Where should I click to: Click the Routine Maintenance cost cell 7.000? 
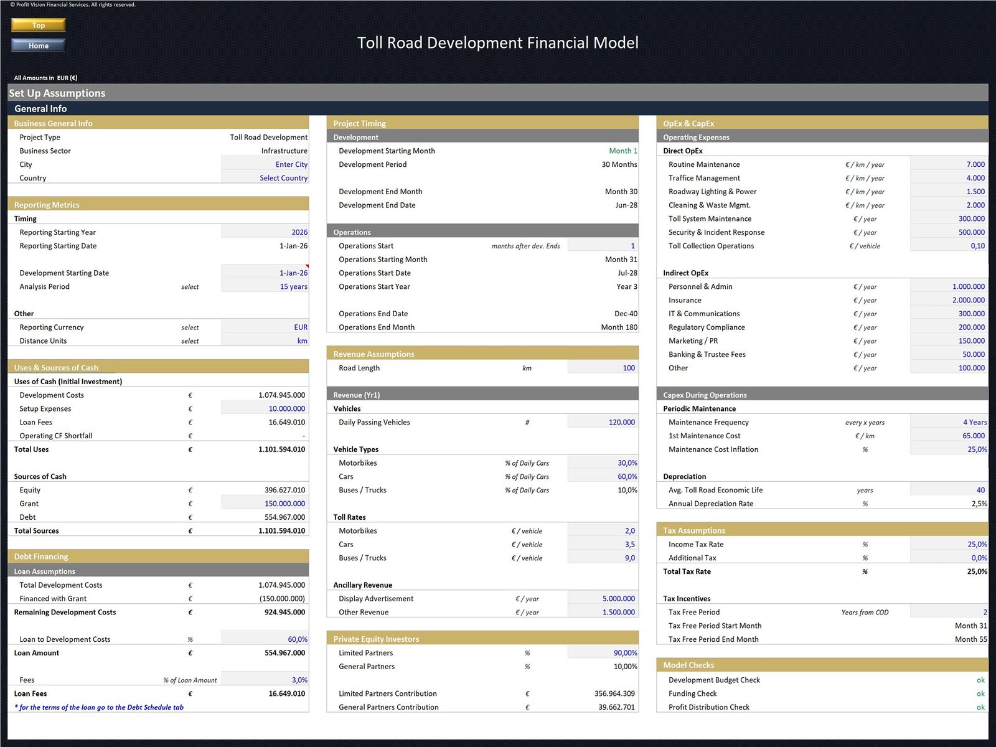pos(948,164)
